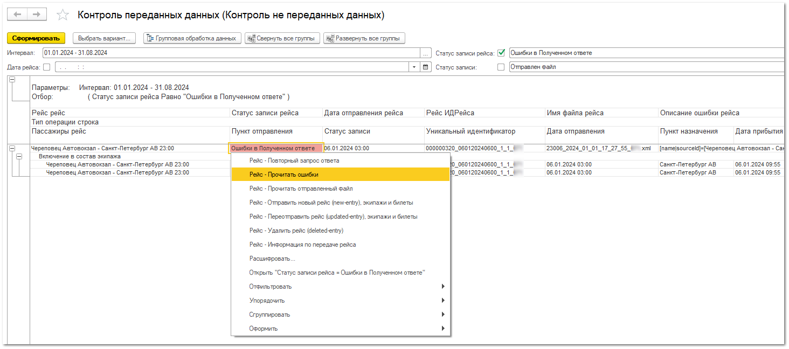
Task: Open calendar picker for Дата рейса
Action: pos(425,67)
